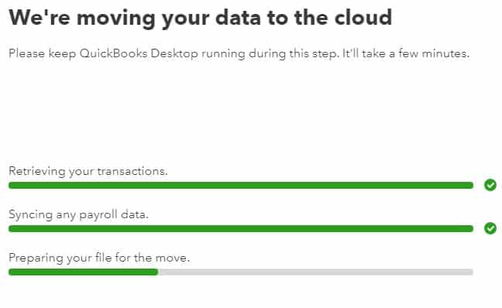This screenshot has width=502, height=308.
Task: Click the word 'transactions' in the first label
Action: pyautogui.click(x=132, y=171)
